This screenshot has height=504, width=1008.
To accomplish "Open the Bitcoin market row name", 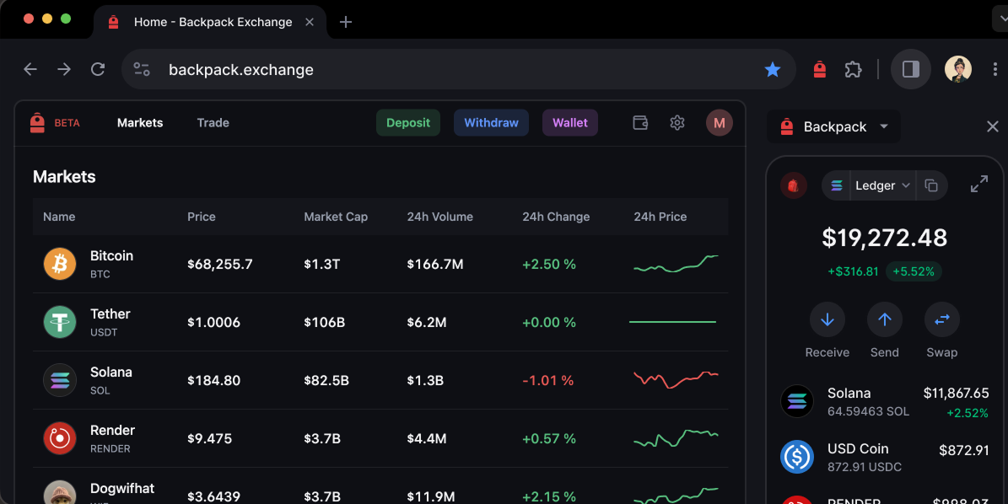I will (x=112, y=255).
